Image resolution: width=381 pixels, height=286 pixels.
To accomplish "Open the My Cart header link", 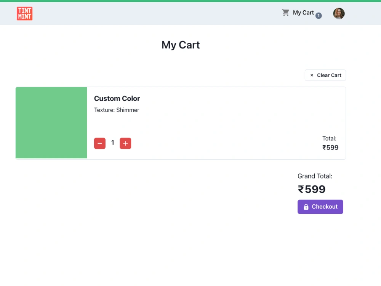I will 303,13.
